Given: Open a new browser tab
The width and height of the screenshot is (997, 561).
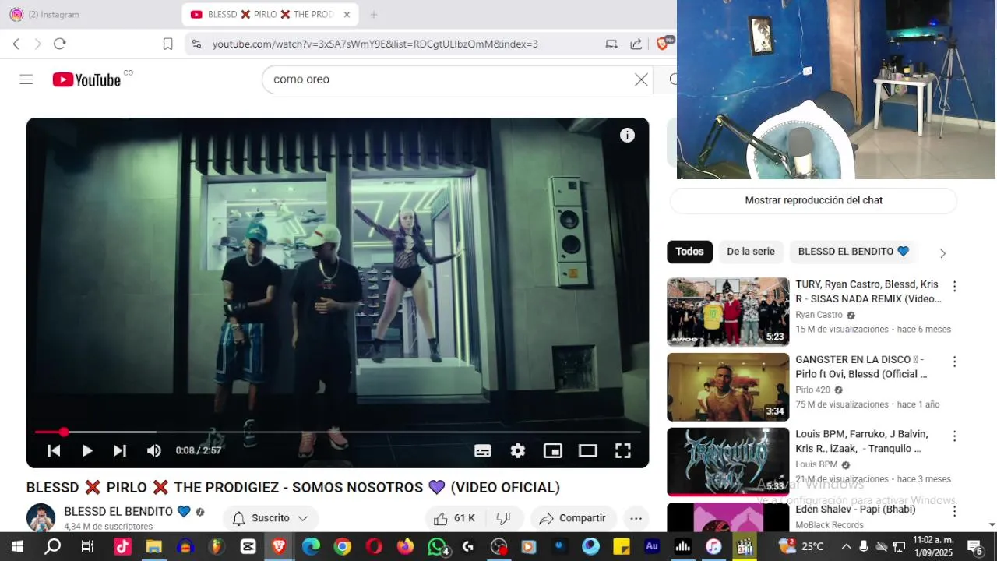Looking at the screenshot, I should [x=374, y=15].
